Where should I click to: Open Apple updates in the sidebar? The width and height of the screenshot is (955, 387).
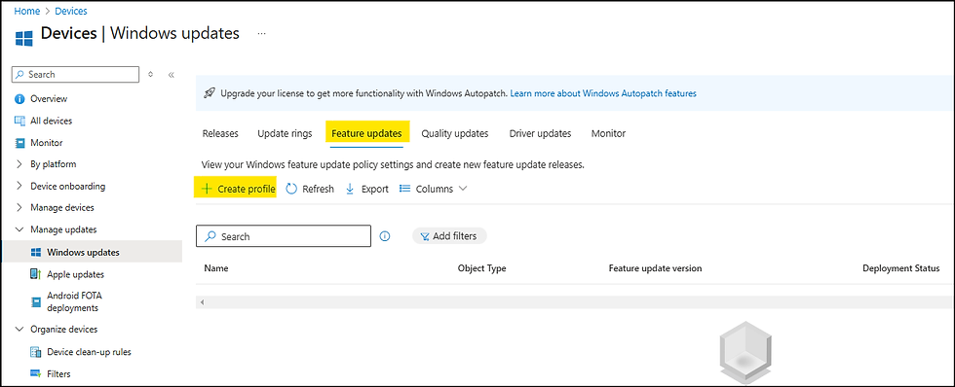[76, 274]
